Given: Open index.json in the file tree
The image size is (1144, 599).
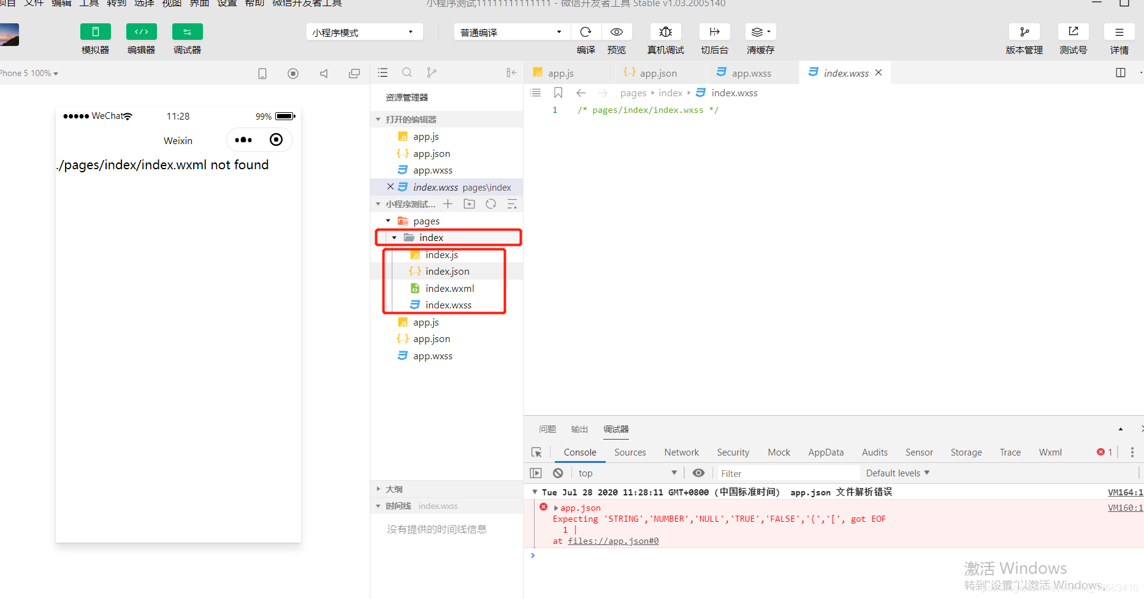Looking at the screenshot, I should (x=448, y=272).
